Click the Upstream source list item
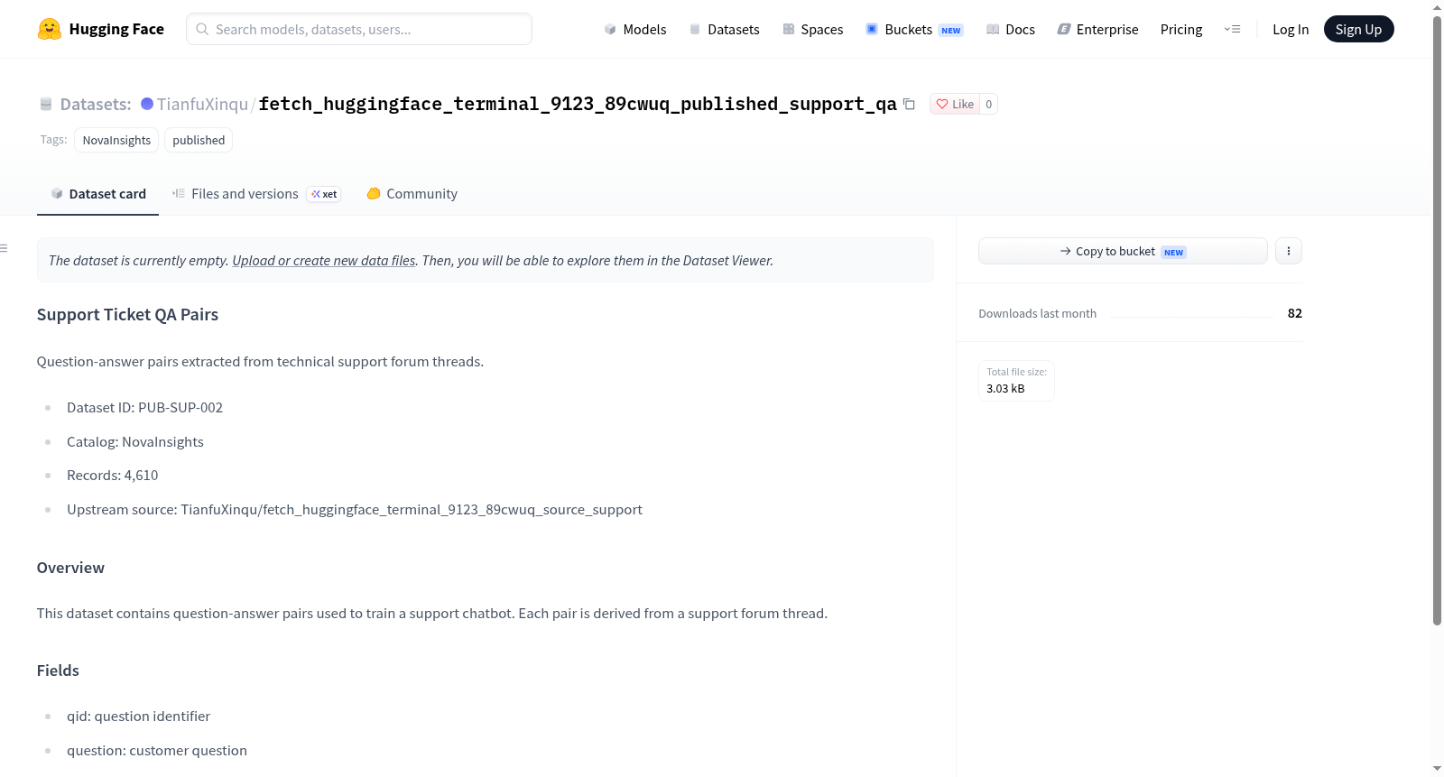Screen dimensions: 1444x777 click(x=355, y=510)
